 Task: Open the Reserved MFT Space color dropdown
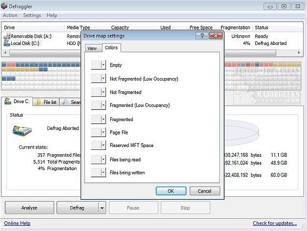[x=99, y=146]
